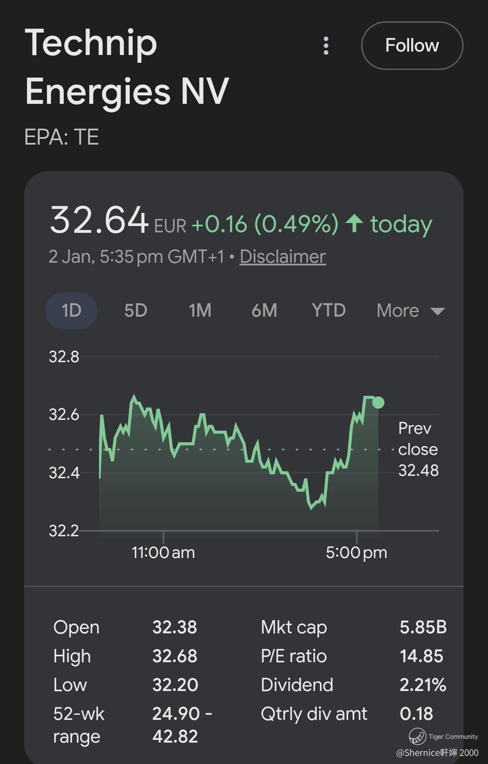Image resolution: width=488 pixels, height=764 pixels.
Task: Click the Prev close 32.48 label
Action: point(418,449)
